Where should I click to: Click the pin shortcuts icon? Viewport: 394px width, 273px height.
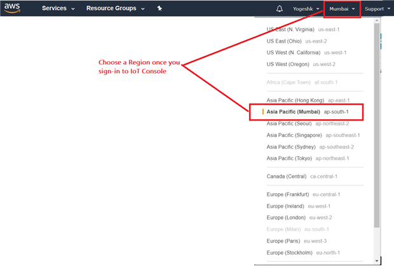(160, 9)
